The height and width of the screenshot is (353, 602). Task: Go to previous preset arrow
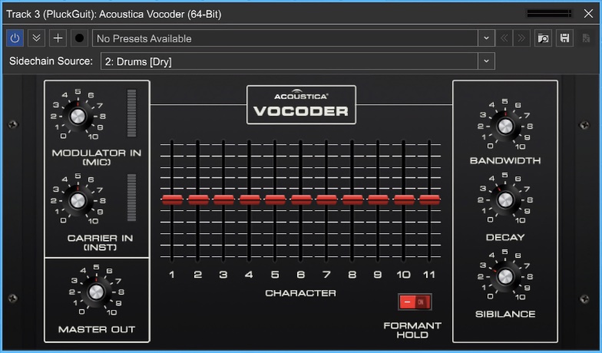[x=504, y=38]
